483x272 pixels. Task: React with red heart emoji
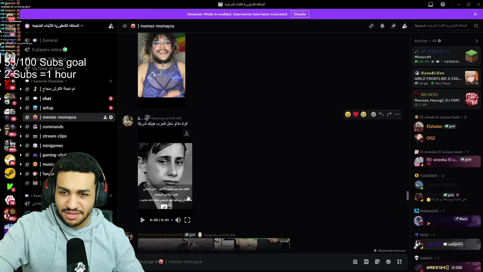coord(356,114)
